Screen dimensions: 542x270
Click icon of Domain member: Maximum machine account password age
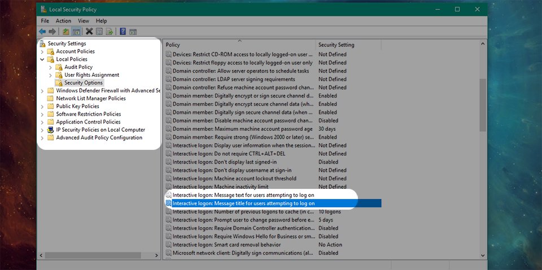pyautogui.click(x=169, y=129)
